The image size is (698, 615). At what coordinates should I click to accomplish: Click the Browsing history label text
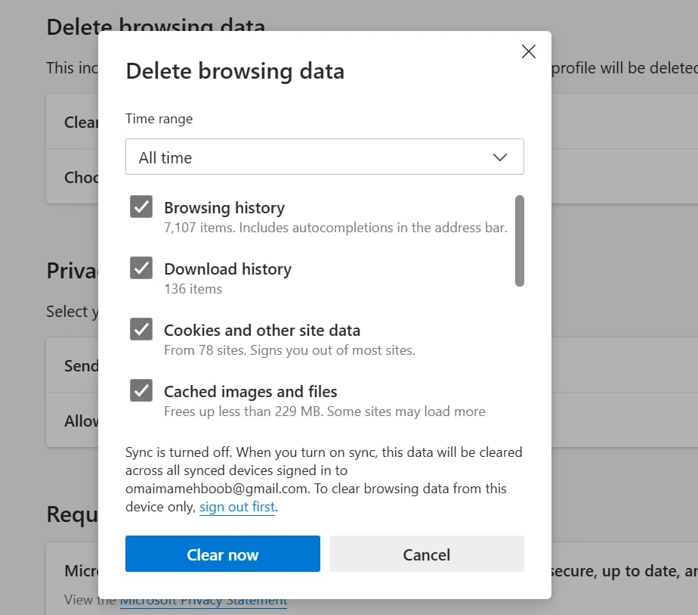point(224,207)
